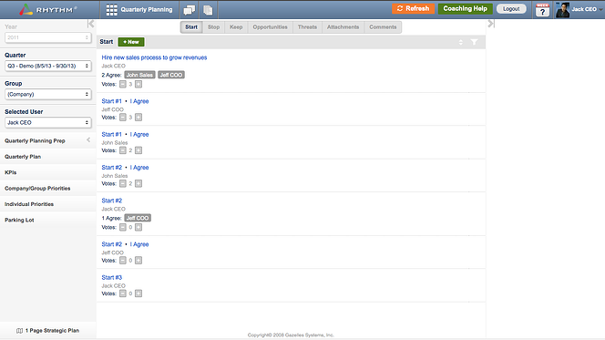Open the chat bubbles icon in header
The width and height of the screenshot is (605, 340).
pos(190,10)
